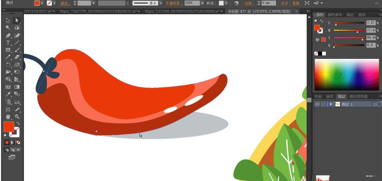Click the 不透明度 value input field
Image resolution: width=382 pixels, height=181 pixels.
click(x=192, y=3)
